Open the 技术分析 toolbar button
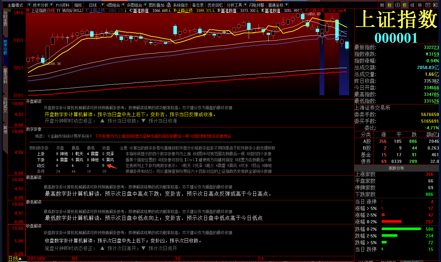 40,5
